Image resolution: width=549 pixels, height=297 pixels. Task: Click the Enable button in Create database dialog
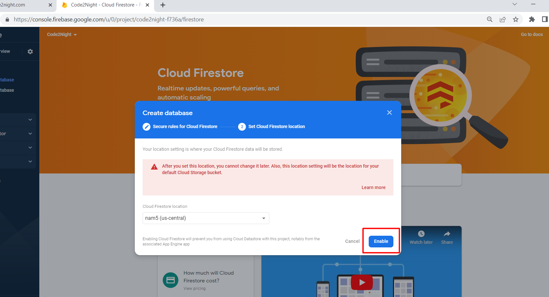[381, 241]
